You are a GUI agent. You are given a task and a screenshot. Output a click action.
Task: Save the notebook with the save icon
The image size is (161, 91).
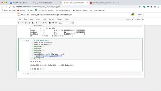(18, 23)
